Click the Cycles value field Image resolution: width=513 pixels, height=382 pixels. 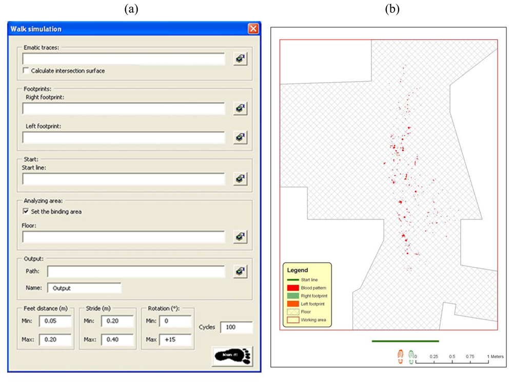click(x=236, y=327)
